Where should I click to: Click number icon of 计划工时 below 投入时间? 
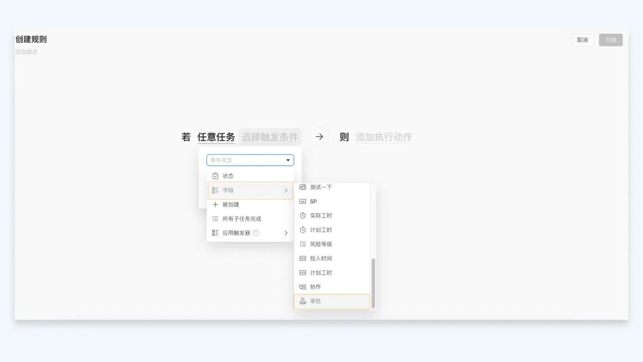(302, 273)
